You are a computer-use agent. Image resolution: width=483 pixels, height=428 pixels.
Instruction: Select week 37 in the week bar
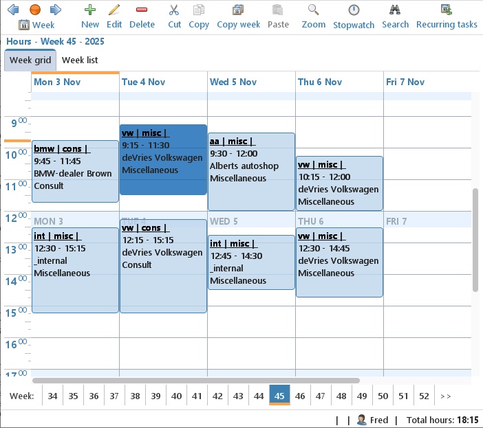pyautogui.click(x=114, y=396)
